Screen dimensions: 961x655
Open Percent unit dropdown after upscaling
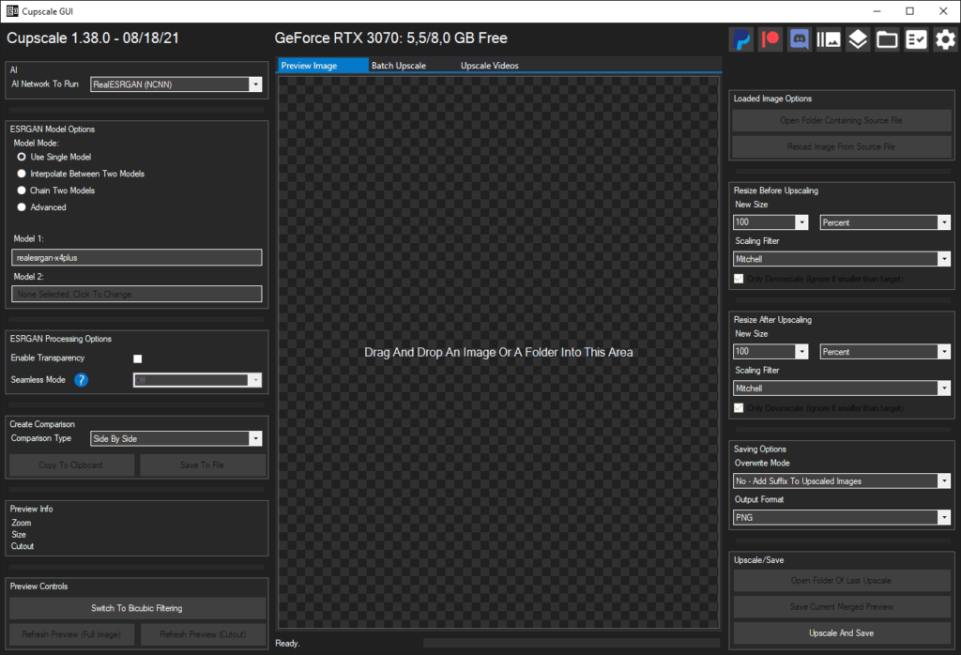885,352
